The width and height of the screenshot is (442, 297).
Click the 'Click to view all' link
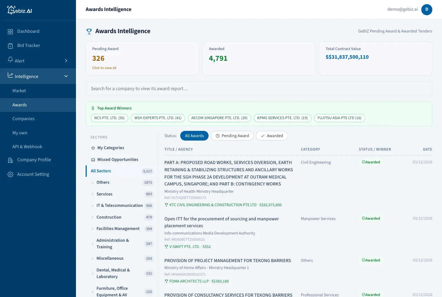(104, 68)
